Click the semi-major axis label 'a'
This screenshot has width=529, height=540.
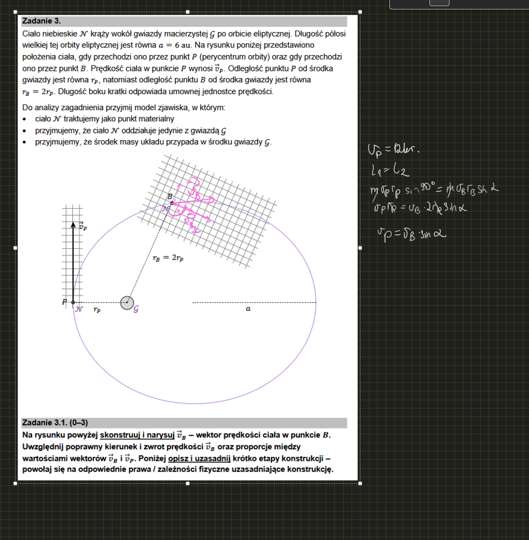pyautogui.click(x=248, y=309)
